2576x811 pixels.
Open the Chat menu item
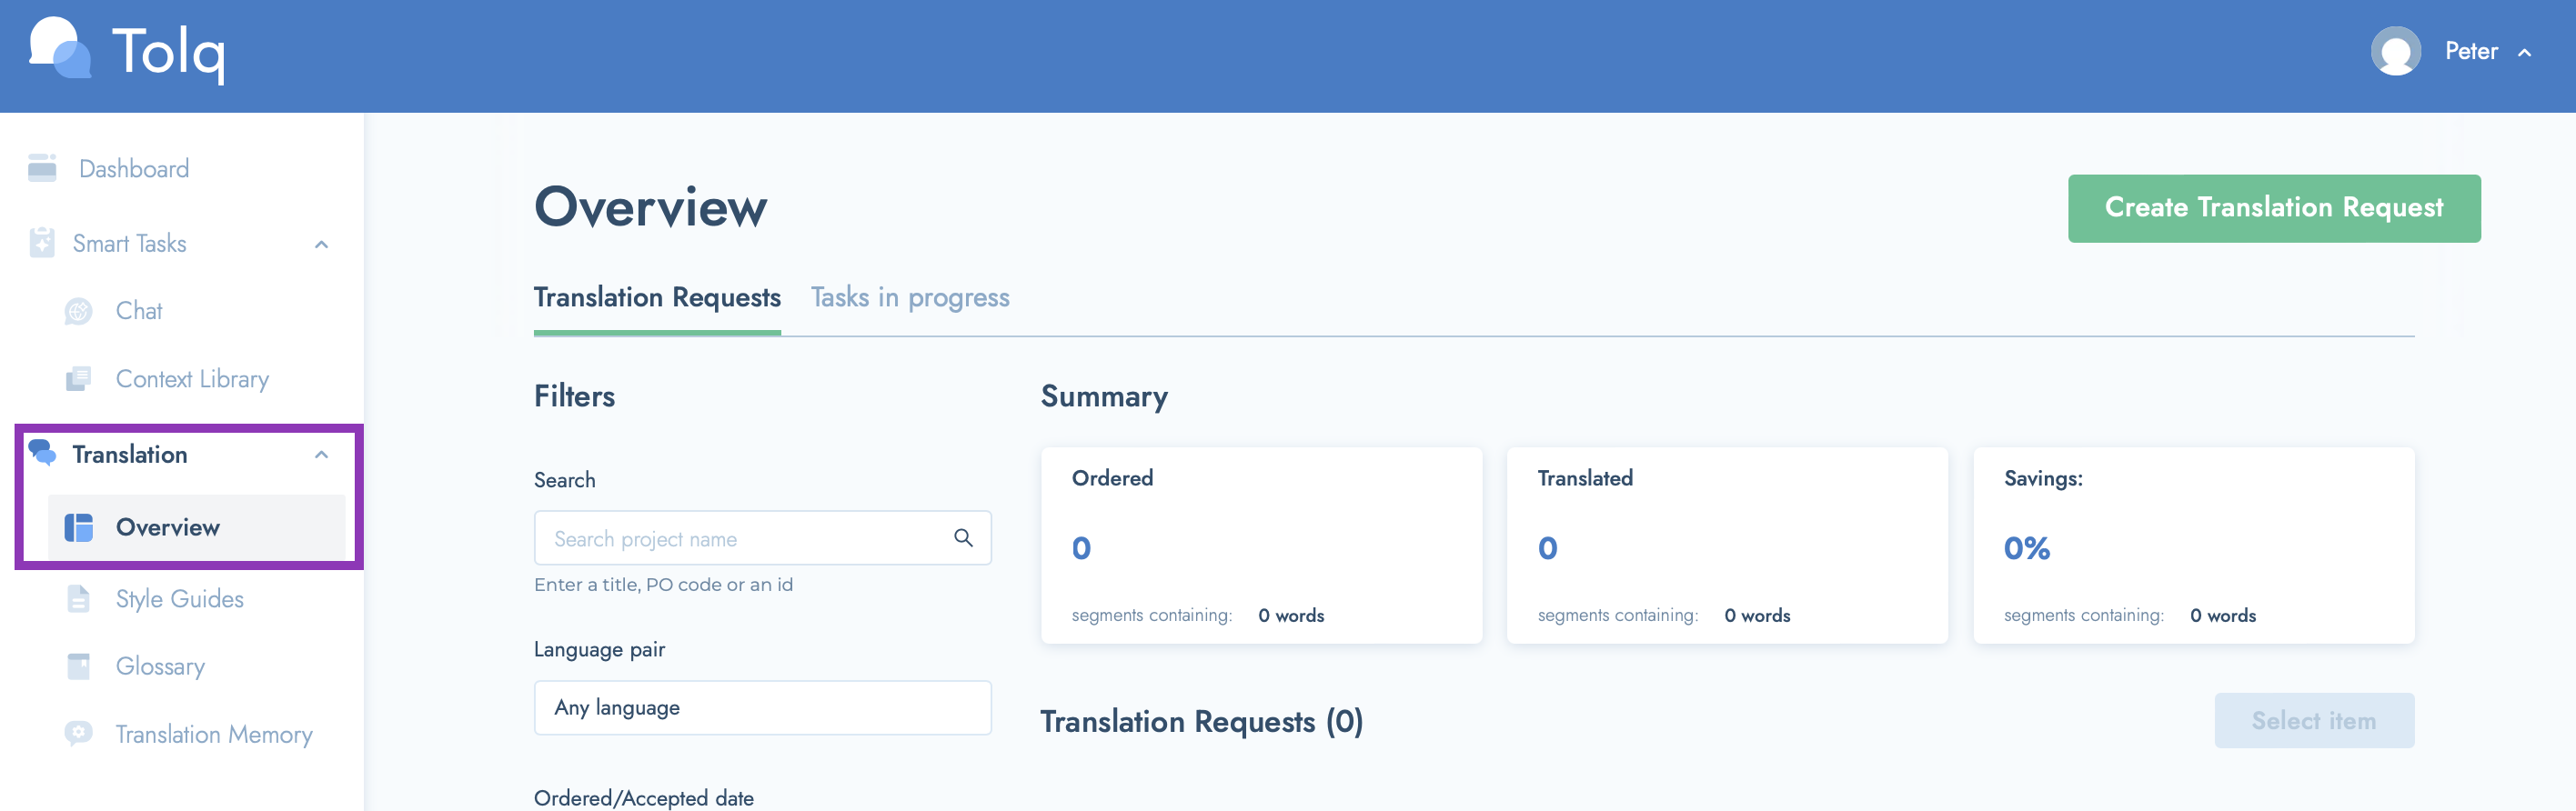coord(139,311)
